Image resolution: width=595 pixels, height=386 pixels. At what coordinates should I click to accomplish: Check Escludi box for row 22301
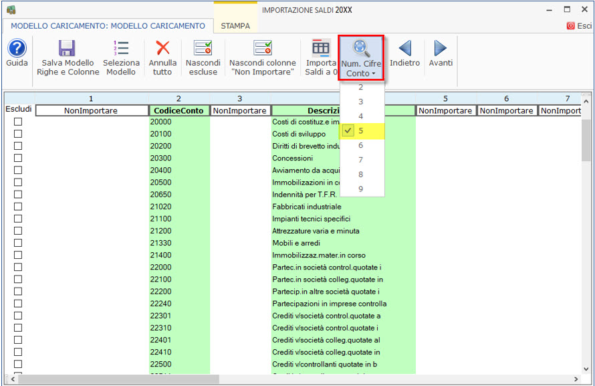click(x=18, y=316)
